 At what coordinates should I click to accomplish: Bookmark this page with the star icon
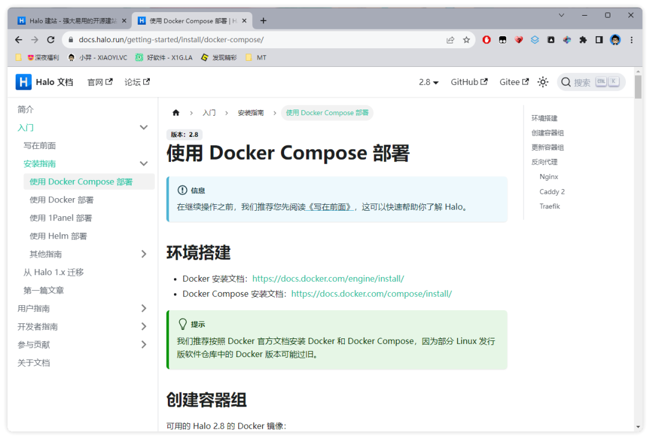click(x=466, y=40)
